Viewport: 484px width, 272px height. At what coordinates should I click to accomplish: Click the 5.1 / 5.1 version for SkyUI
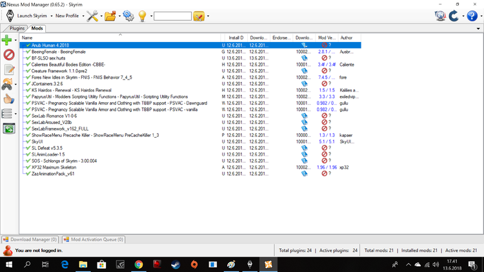click(x=327, y=141)
